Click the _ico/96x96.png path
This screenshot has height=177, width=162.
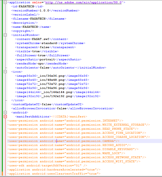point(51,88)
